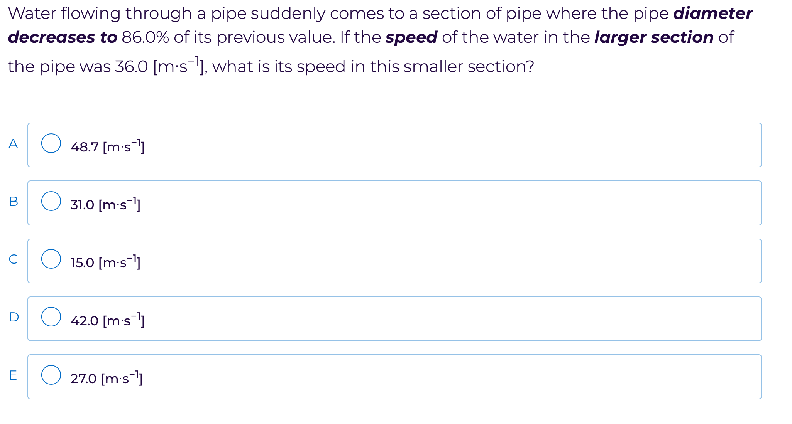Click the "42.0 [m·s⁻¹]" answer text
This screenshot has height=424, width=792.
pos(107,320)
